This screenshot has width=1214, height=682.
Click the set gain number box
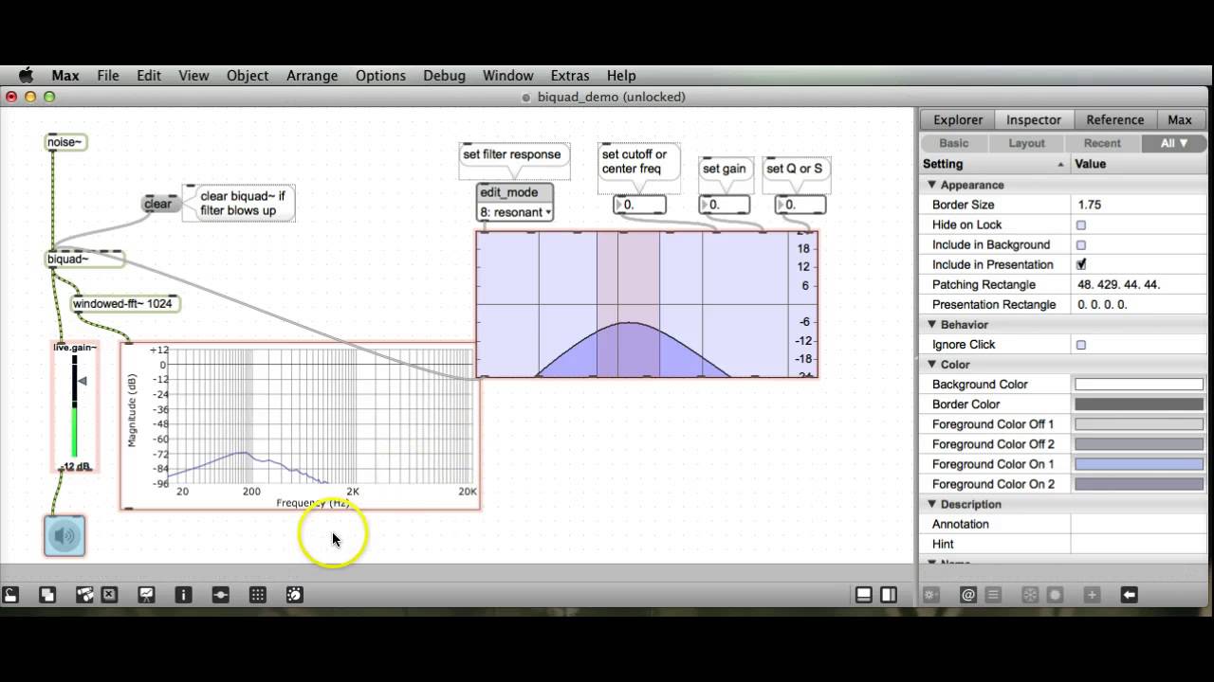pyautogui.click(x=725, y=205)
